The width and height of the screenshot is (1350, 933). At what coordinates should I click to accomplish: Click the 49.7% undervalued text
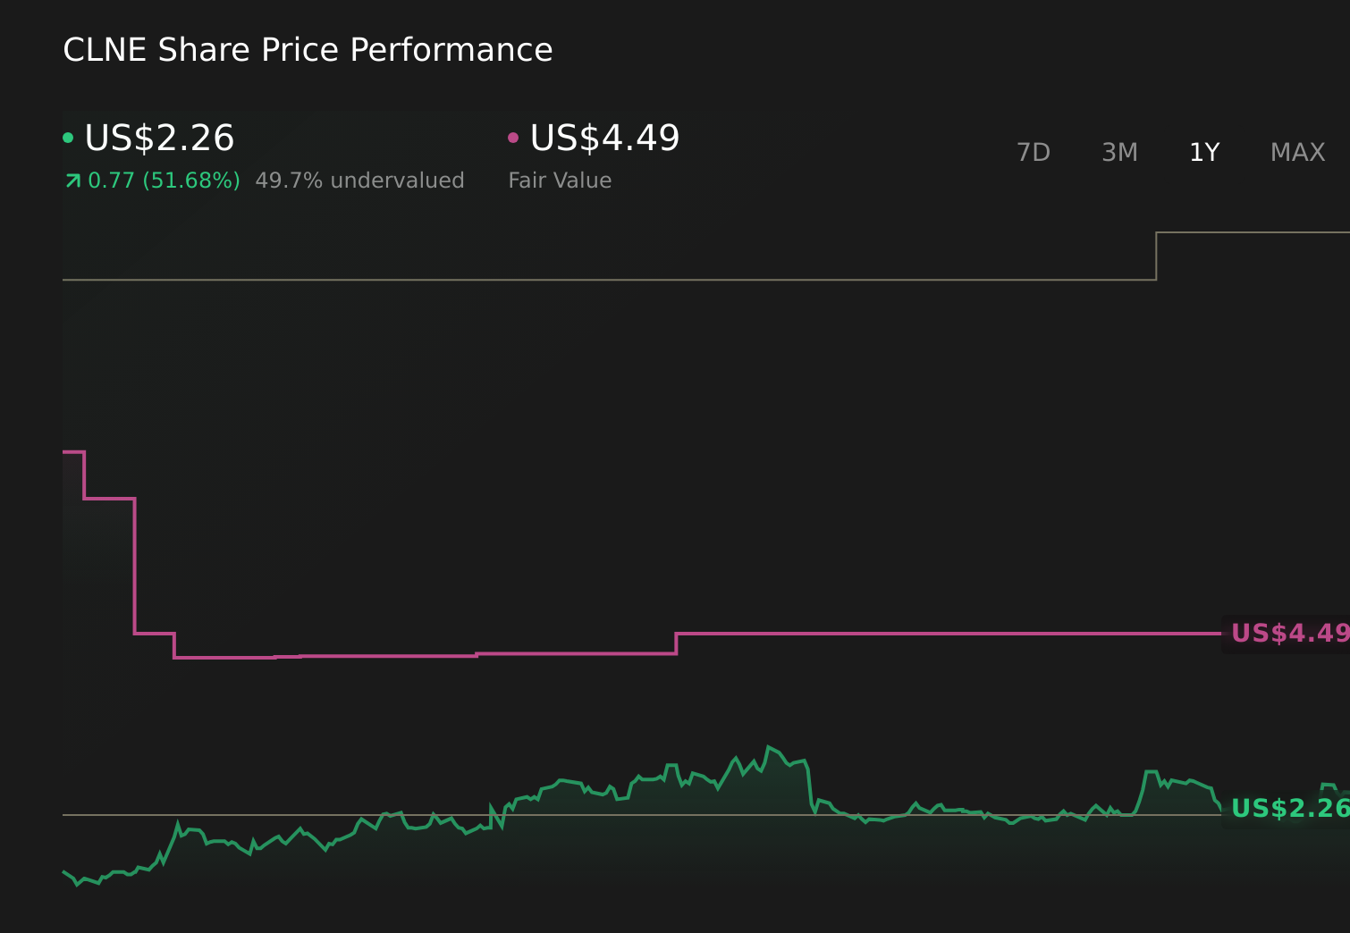click(x=360, y=180)
